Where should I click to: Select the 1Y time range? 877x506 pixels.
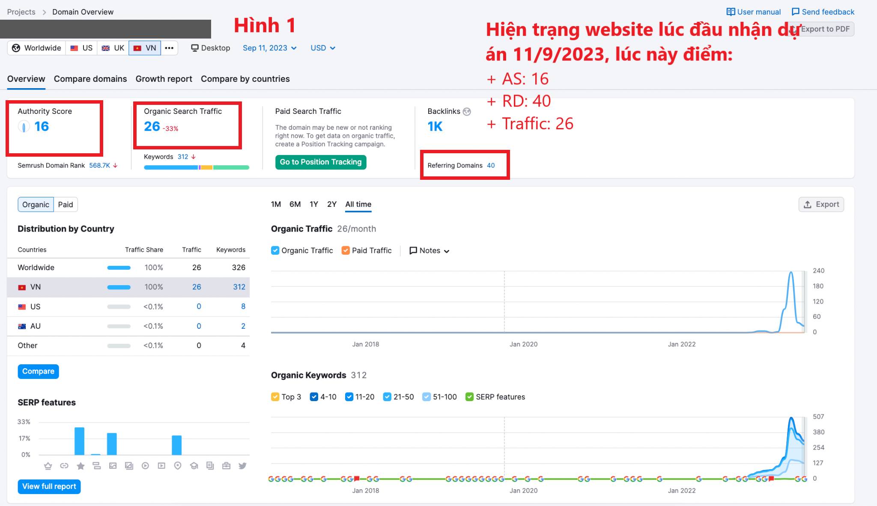314,204
